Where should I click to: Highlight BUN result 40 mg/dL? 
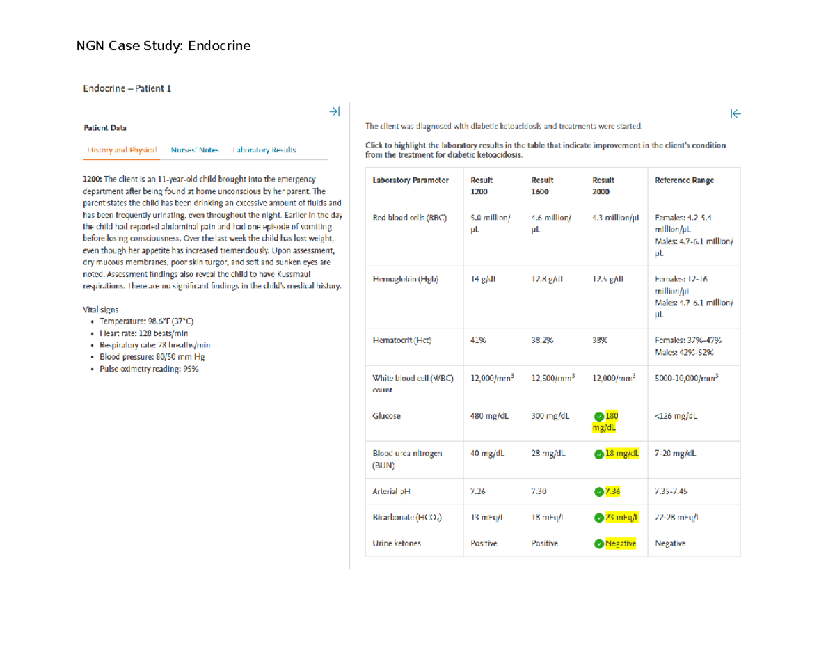488,454
